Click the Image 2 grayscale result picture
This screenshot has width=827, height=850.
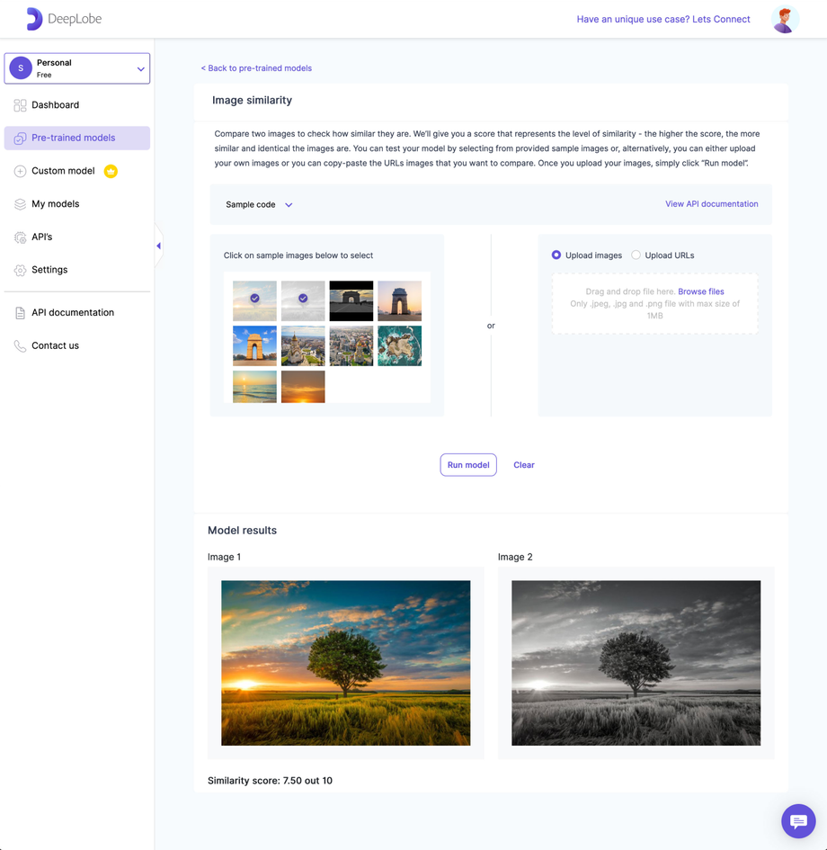pos(636,663)
